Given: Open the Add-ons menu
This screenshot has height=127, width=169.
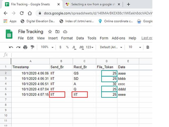Looking at the screenshot, I should point(119,38).
